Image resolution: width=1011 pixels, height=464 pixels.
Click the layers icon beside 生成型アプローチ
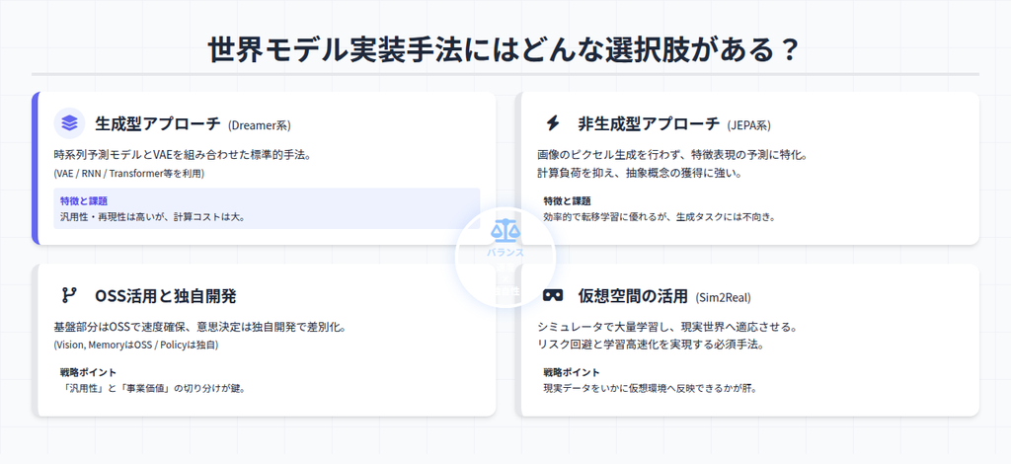[69, 123]
